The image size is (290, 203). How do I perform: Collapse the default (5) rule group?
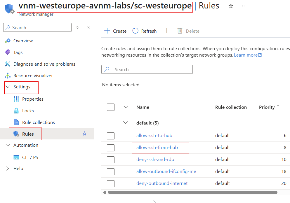click(x=126, y=123)
